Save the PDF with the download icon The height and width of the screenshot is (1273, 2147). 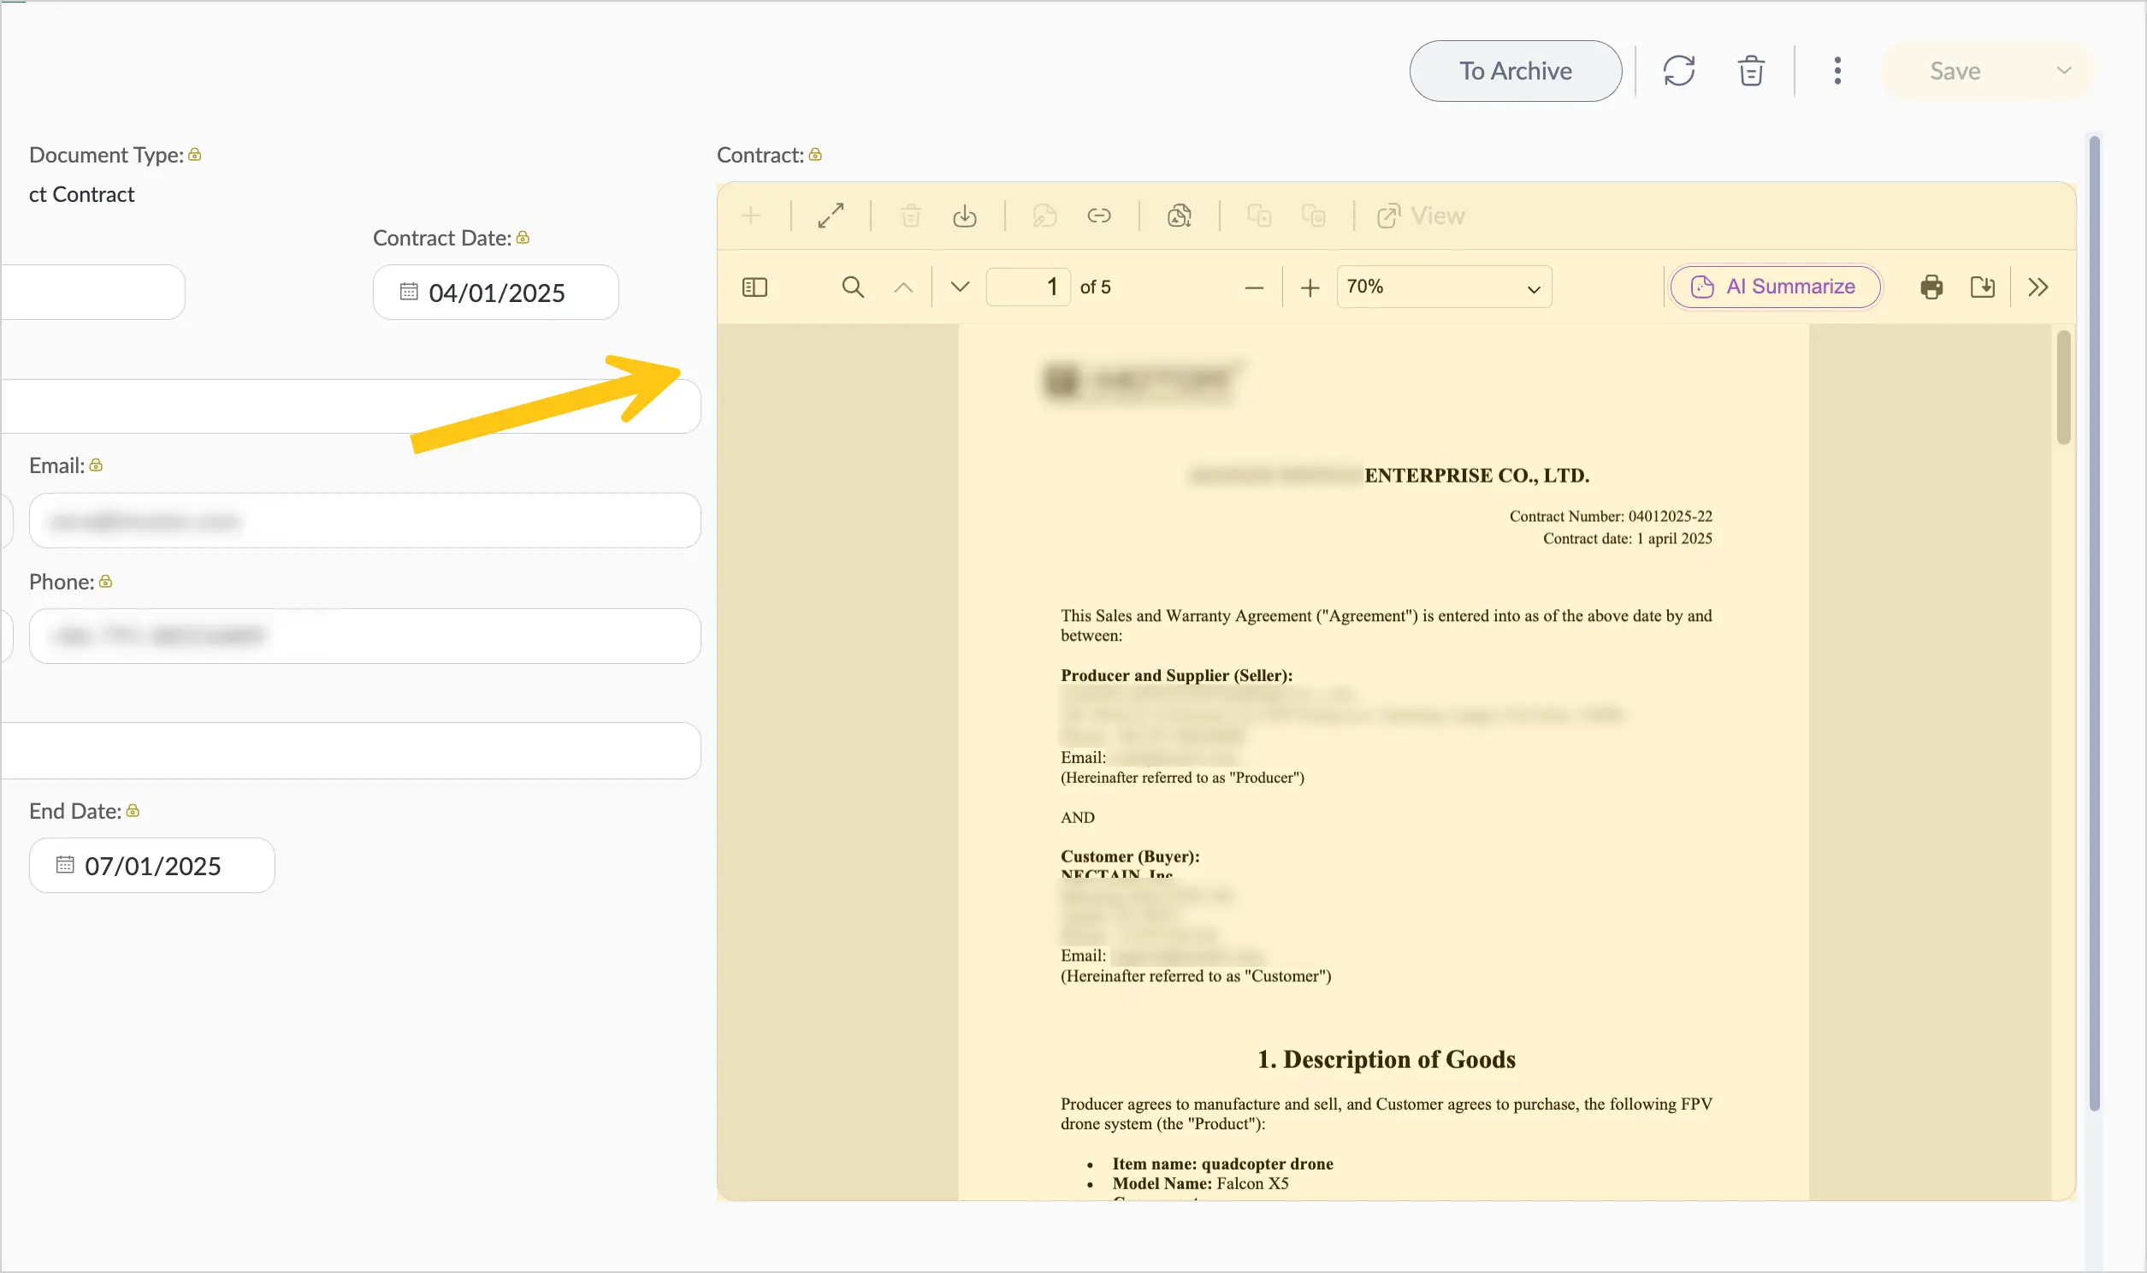(x=1983, y=287)
